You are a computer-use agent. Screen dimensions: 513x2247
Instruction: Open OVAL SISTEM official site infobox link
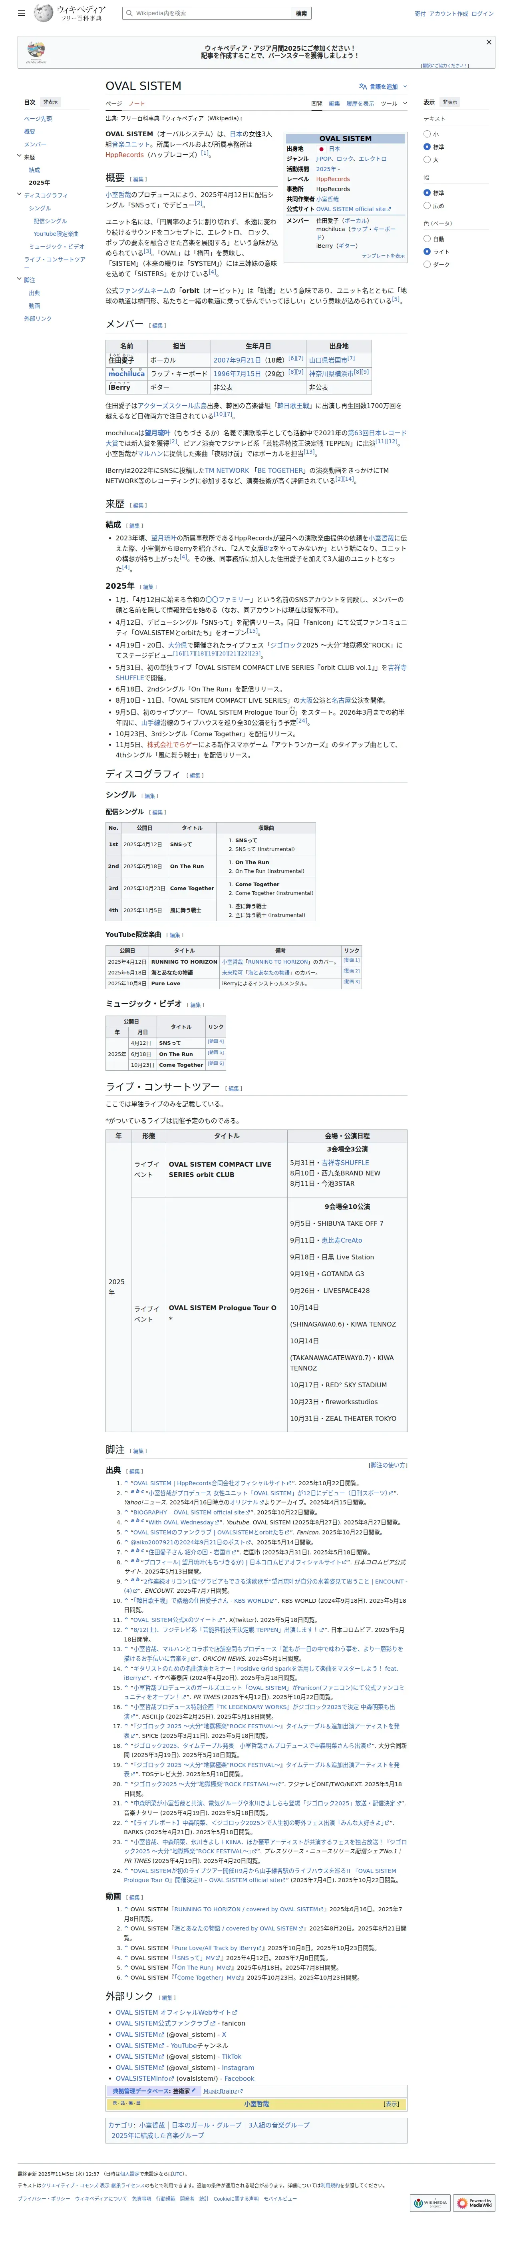(353, 209)
